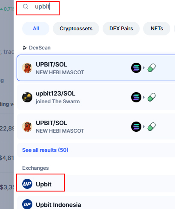The image size is (175, 209).
Task: Click the red mascot icon of first UPBIT/SOL
Action: point(27,68)
